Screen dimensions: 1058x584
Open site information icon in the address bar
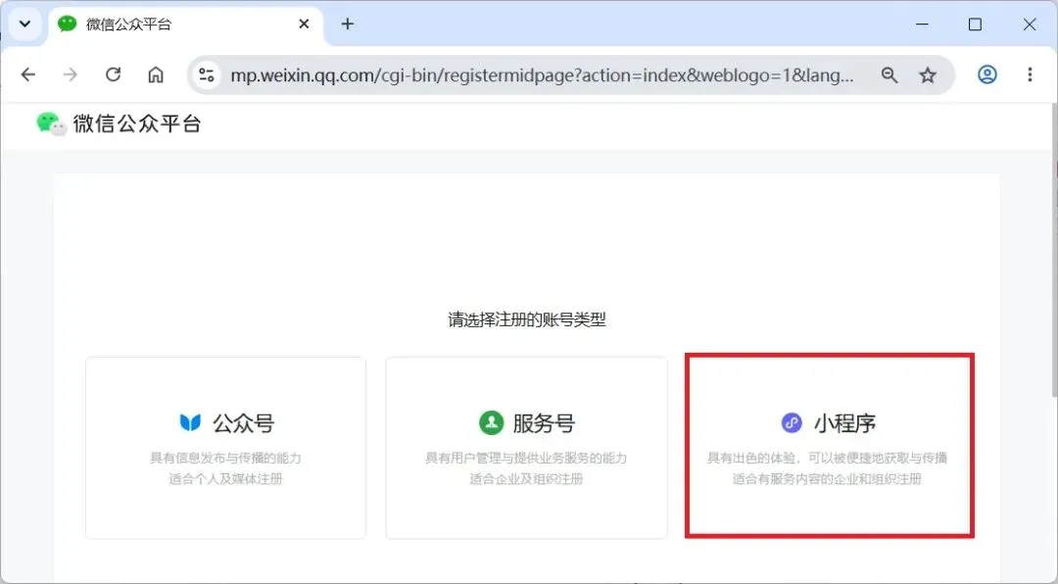[x=207, y=74]
